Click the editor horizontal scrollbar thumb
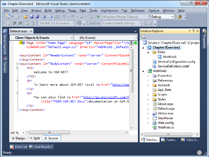This screenshot has width=209, height=157. 50,133
